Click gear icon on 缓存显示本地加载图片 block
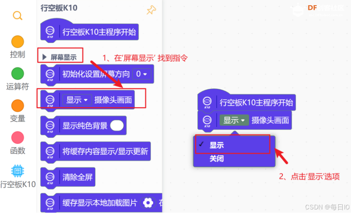Image resolution: width=351 pixels, height=213 pixels. point(148,203)
